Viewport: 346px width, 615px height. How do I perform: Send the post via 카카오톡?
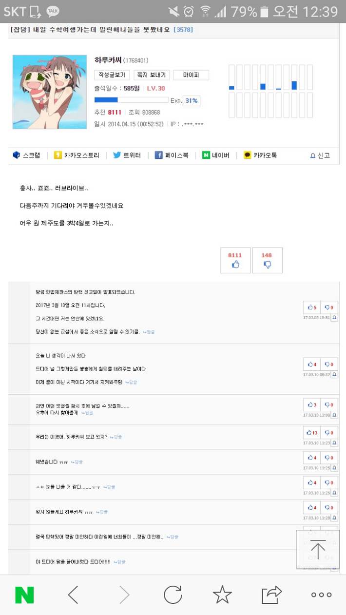(x=260, y=155)
